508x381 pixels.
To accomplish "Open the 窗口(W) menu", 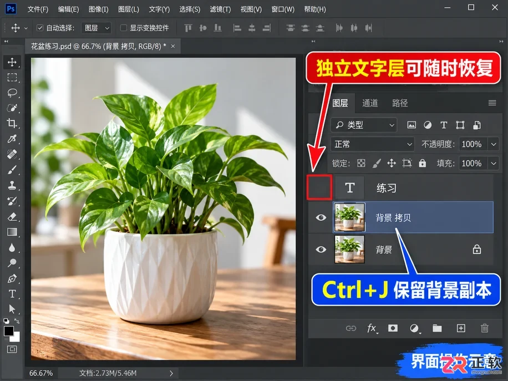I will coord(283,9).
